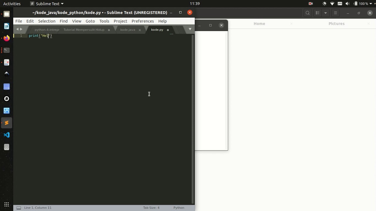Go to next tab with right arrow
Image resolution: width=376 pixels, height=211 pixels.
[x=21, y=29]
